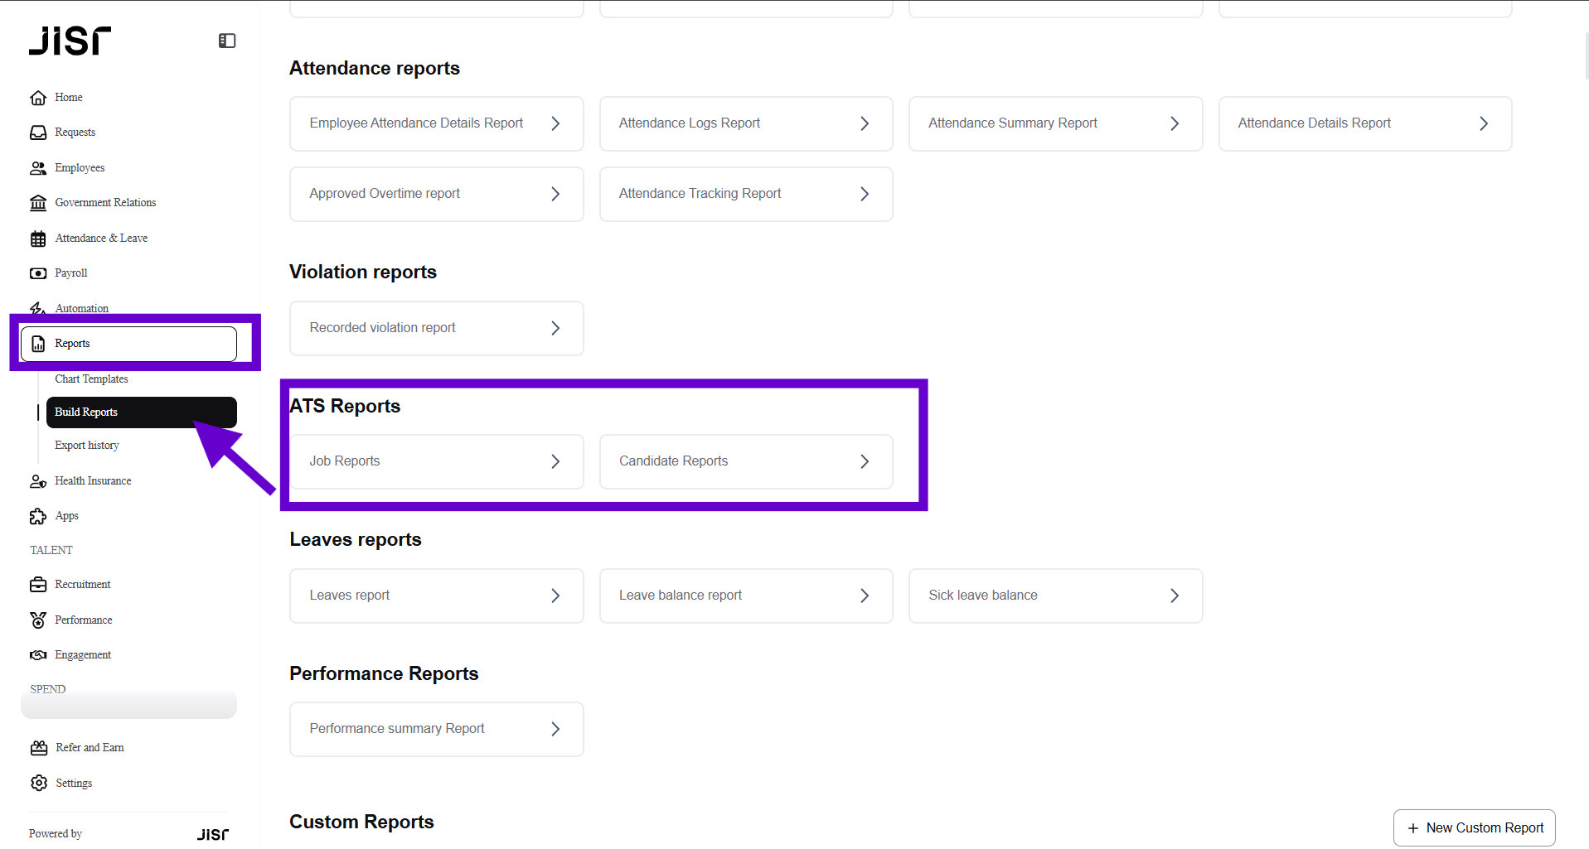Image resolution: width=1589 pixels, height=849 pixels.
Task: Open Sick leave balance chevron arrow
Action: pos(1175,596)
